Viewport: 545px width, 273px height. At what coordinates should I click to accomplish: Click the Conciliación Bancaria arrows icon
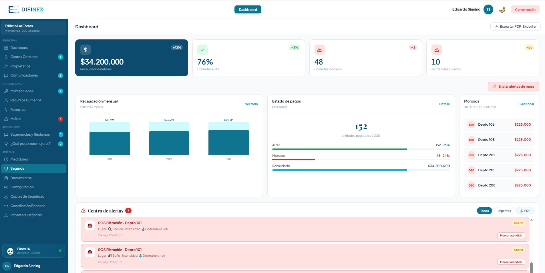click(x=6, y=206)
